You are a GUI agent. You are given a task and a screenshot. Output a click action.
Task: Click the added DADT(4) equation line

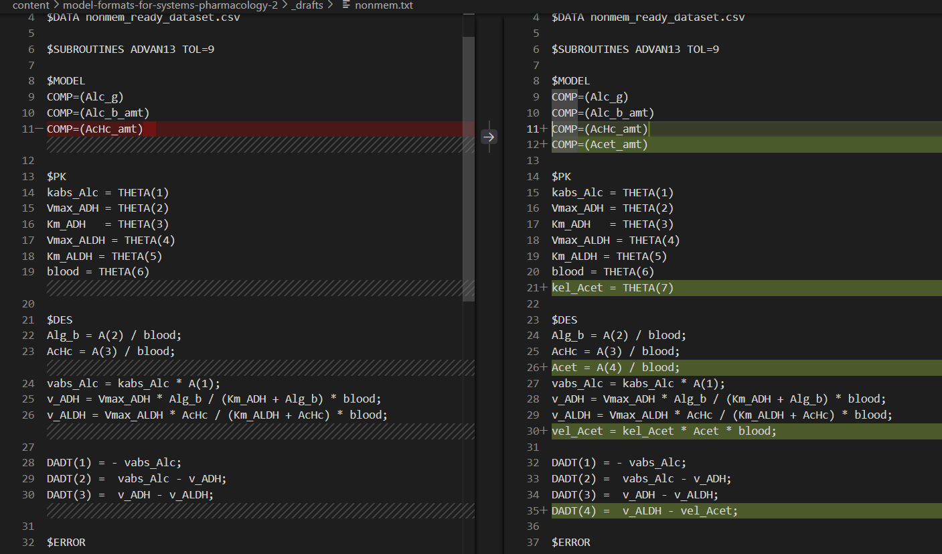click(644, 511)
